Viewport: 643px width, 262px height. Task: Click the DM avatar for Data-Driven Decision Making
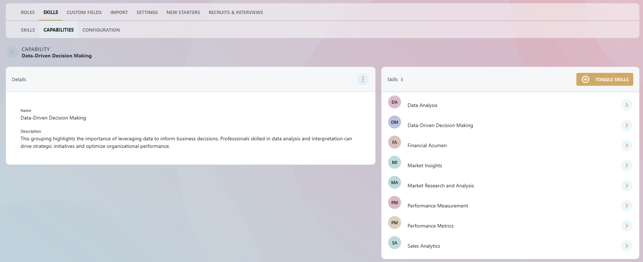pyautogui.click(x=395, y=122)
